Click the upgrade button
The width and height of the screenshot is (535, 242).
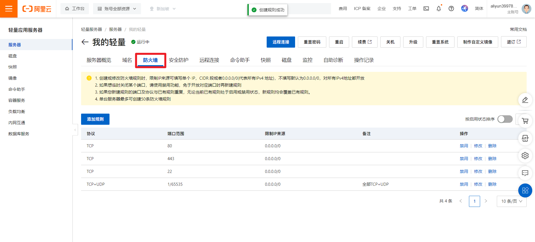point(413,42)
